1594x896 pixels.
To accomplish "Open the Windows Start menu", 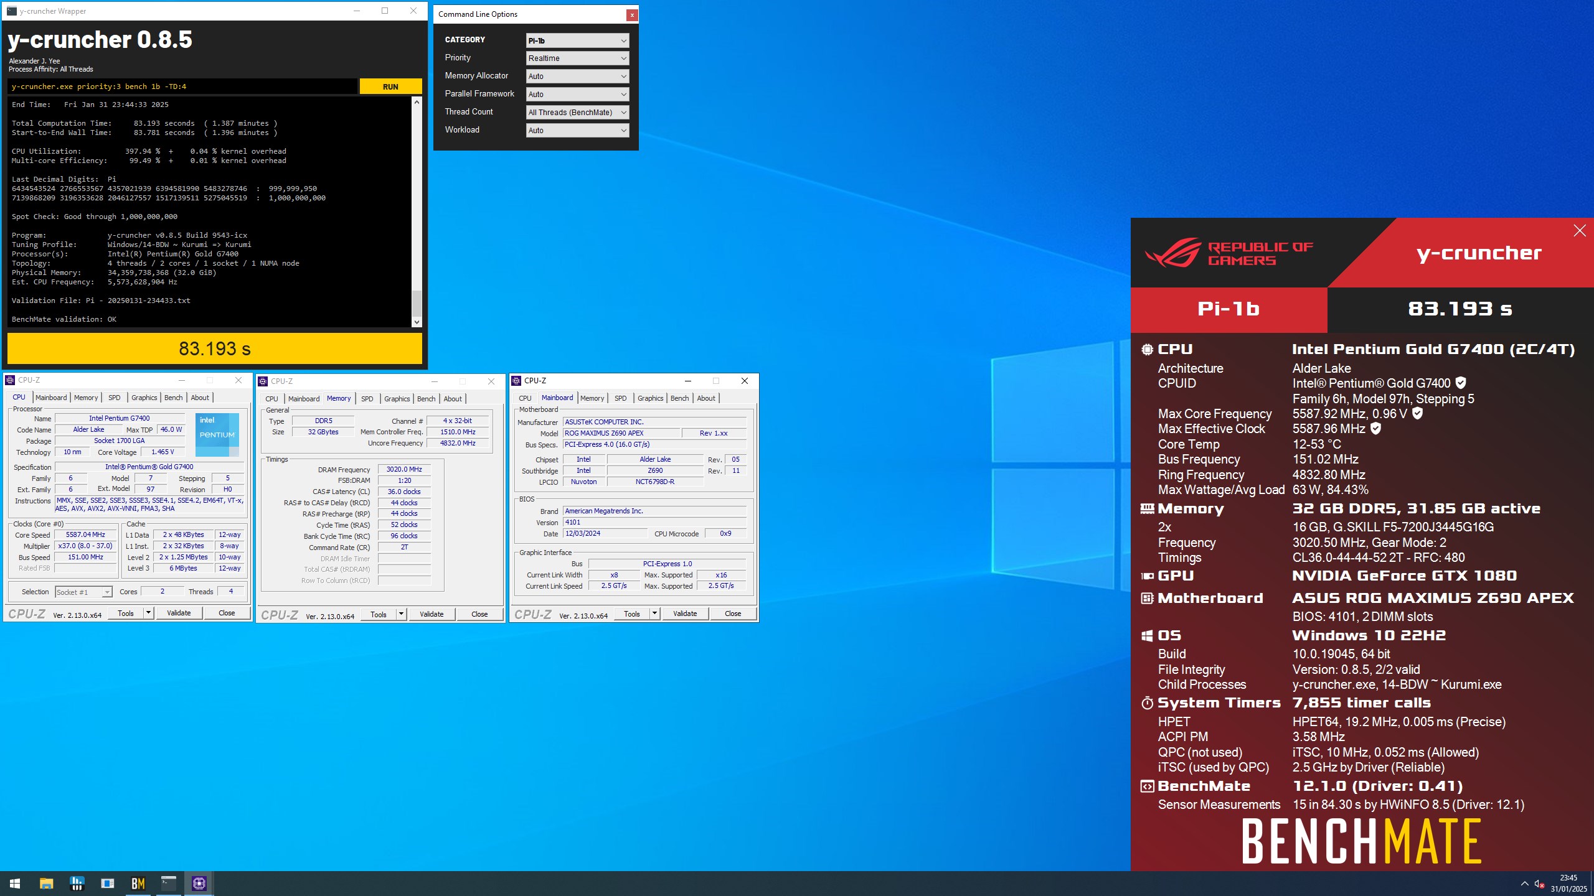I will point(15,884).
